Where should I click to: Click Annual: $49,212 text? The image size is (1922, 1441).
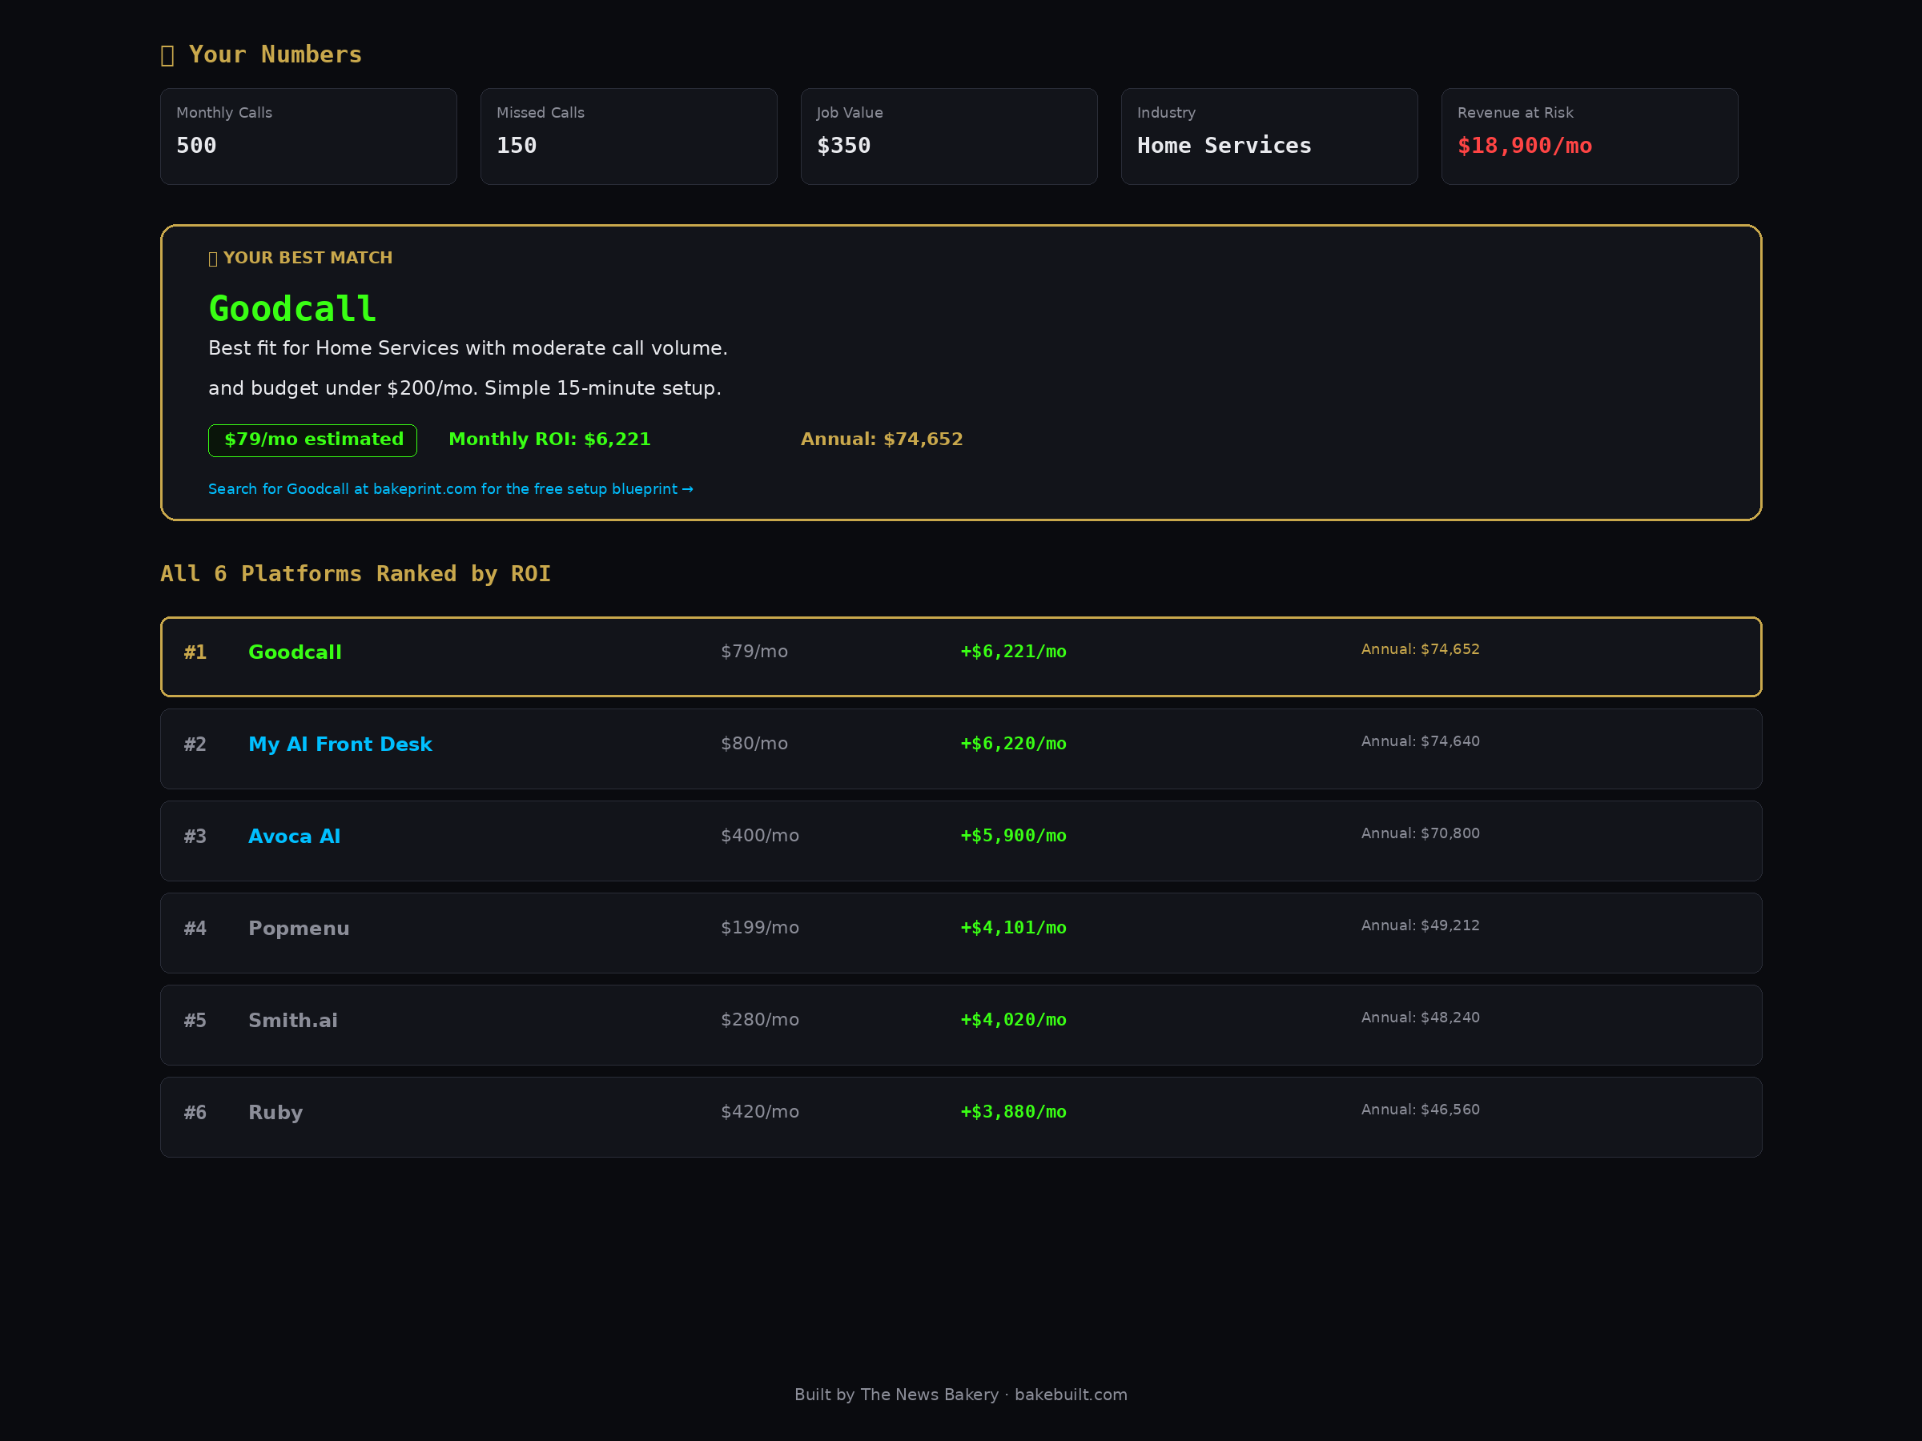pos(1420,925)
